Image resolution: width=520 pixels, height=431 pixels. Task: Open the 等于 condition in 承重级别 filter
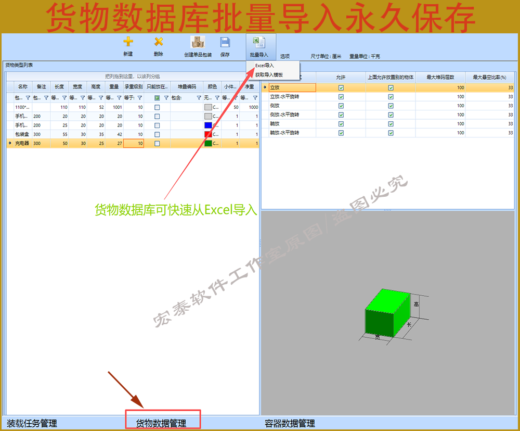pyautogui.click(x=129, y=98)
